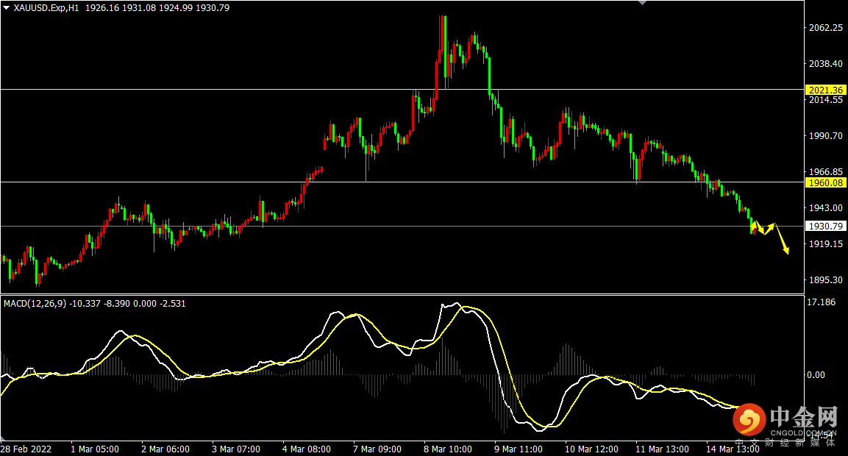
Task: Click the gray triangle marker at bottom-left corner
Action: (x=3, y=438)
